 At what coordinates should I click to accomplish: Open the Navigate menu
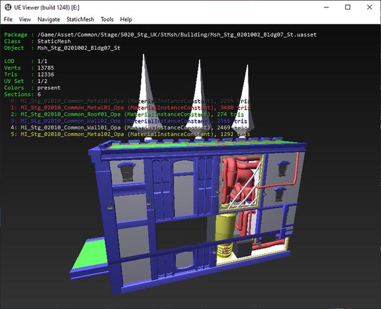click(x=48, y=20)
